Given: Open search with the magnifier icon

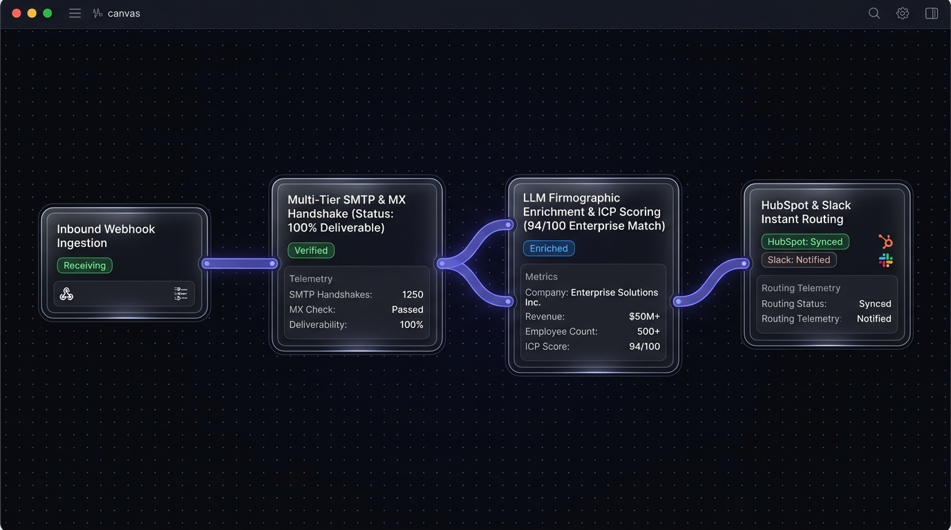Looking at the screenshot, I should point(874,13).
